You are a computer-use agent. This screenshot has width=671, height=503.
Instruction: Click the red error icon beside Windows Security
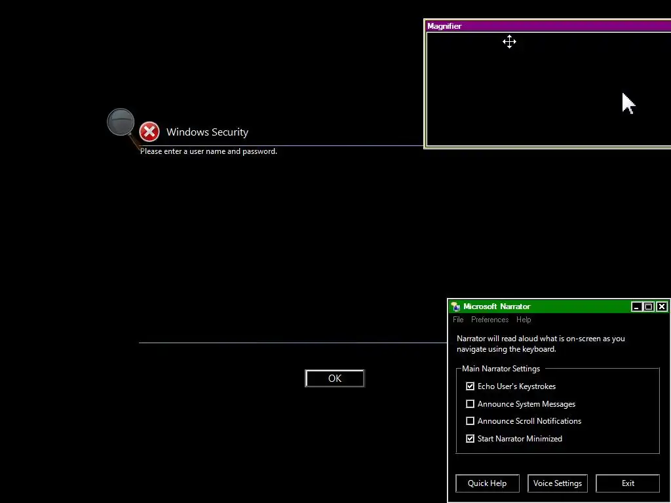(149, 132)
